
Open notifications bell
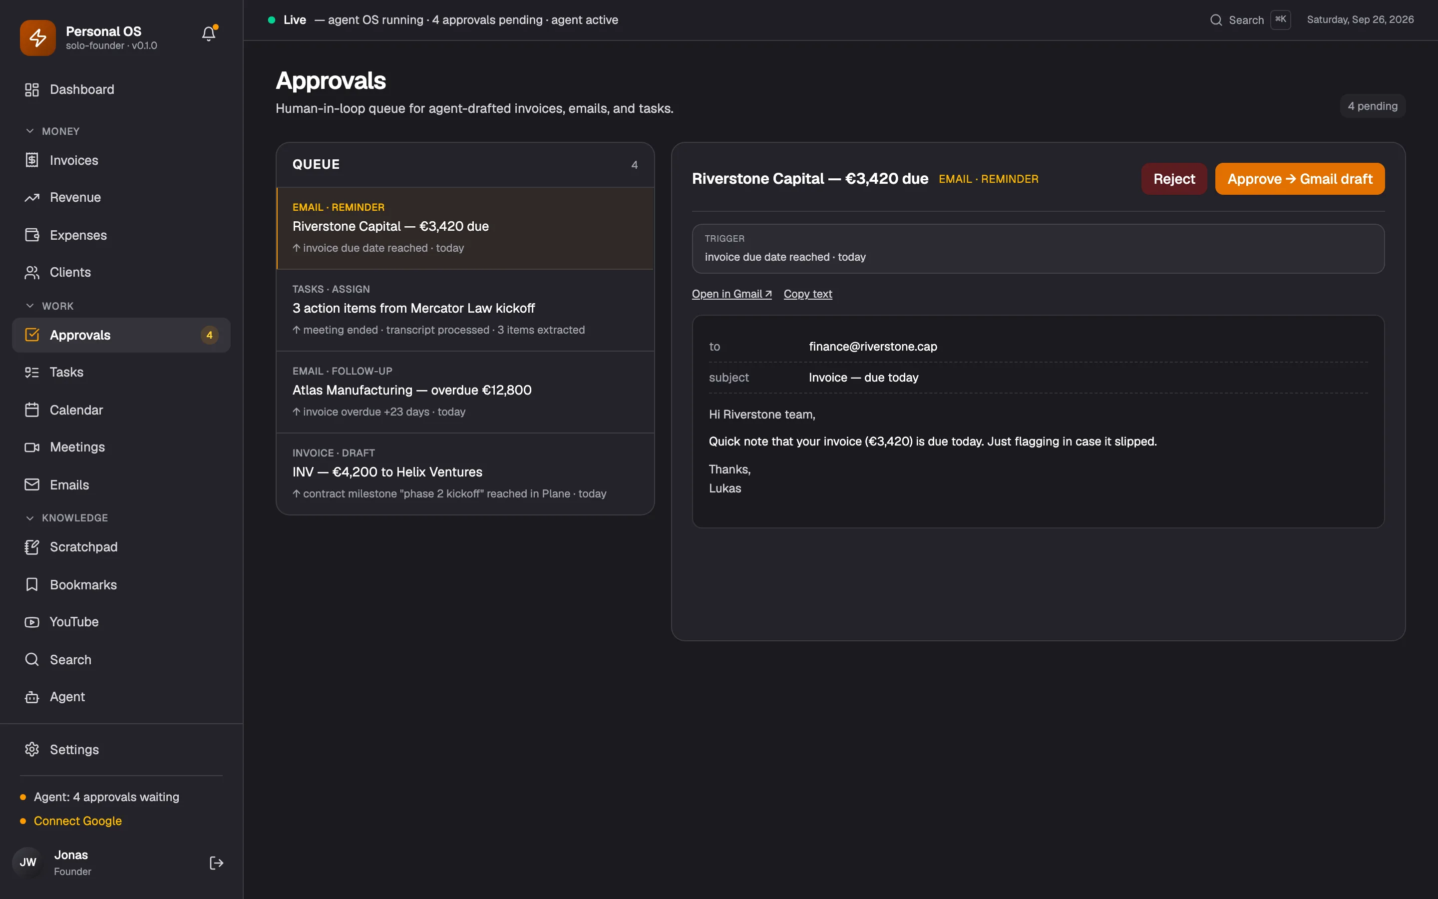pos(209,34)
